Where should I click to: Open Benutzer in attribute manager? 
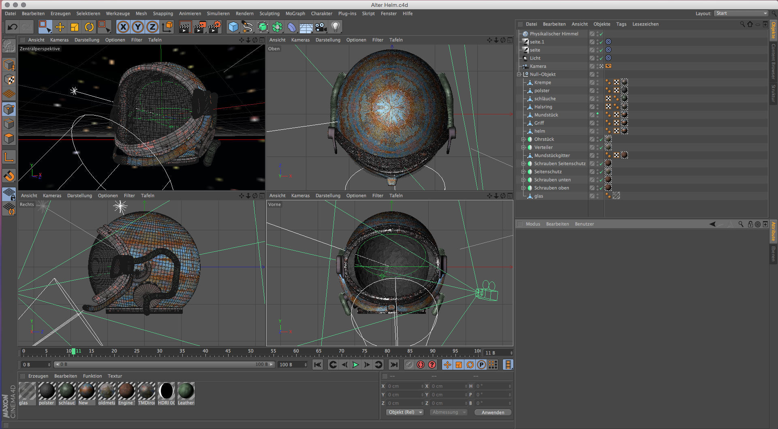point(584,224)
